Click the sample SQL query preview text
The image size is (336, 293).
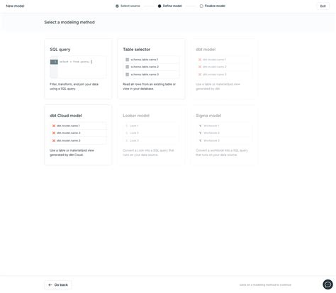coord(74,62)
